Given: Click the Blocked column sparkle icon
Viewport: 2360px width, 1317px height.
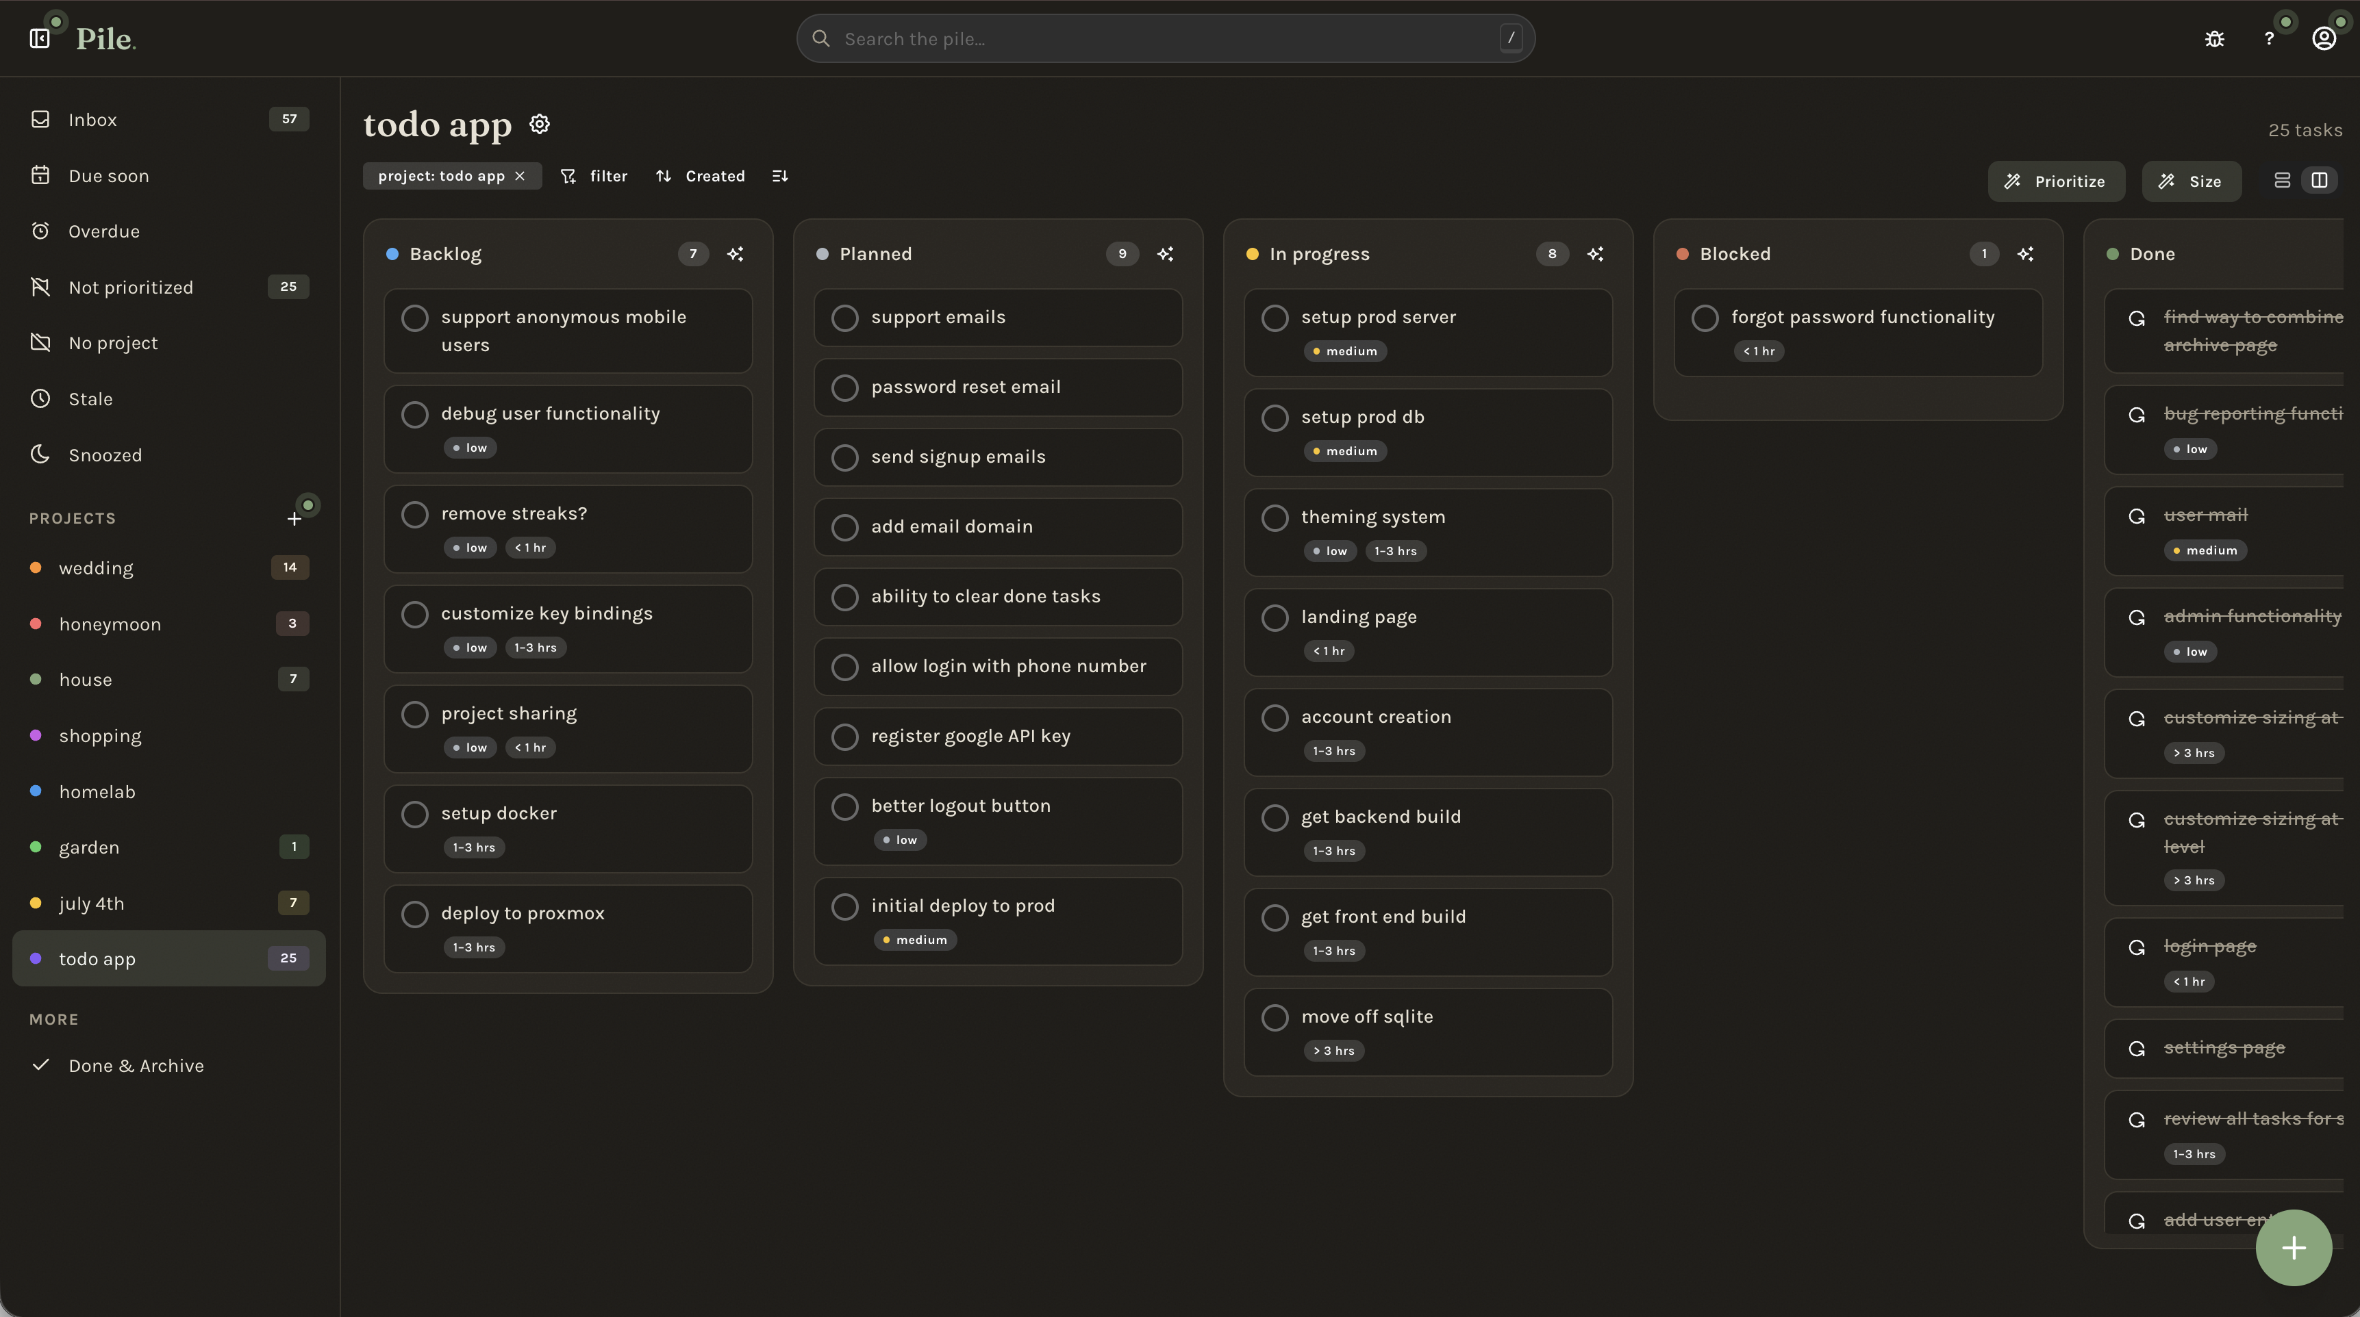Looking at the screenshot, I should [x=2026, y=254].
